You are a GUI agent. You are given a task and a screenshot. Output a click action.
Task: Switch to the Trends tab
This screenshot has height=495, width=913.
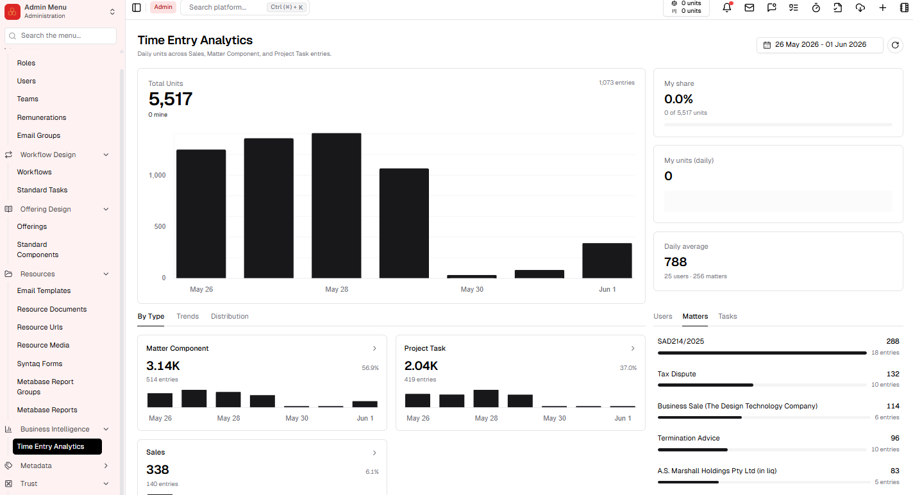pos(187,316)
